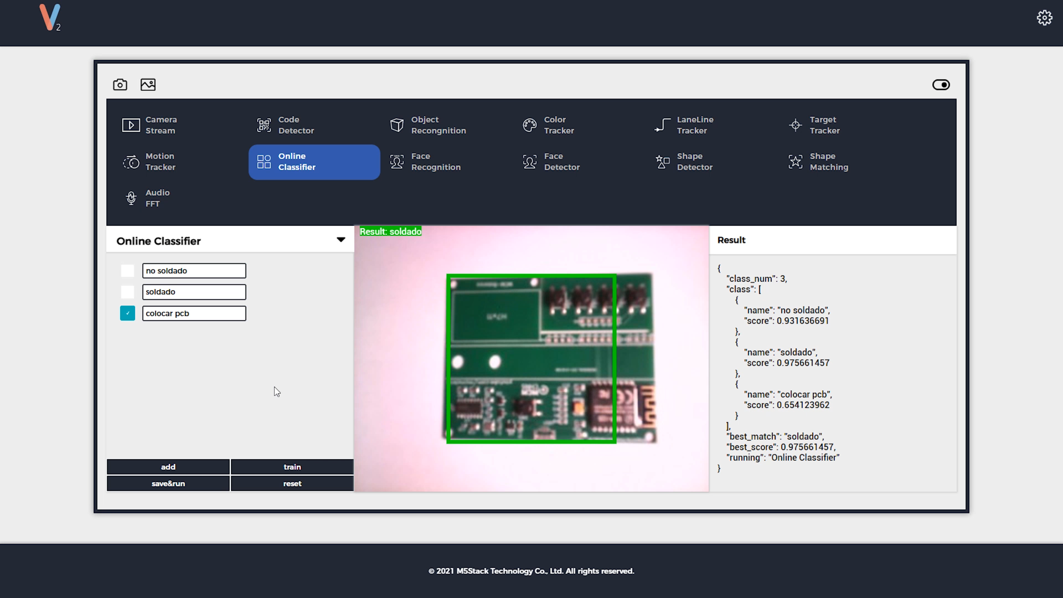Open settings gear in header
Viewport: 1063px width, 598px height.
click(x=1044, y=18)
